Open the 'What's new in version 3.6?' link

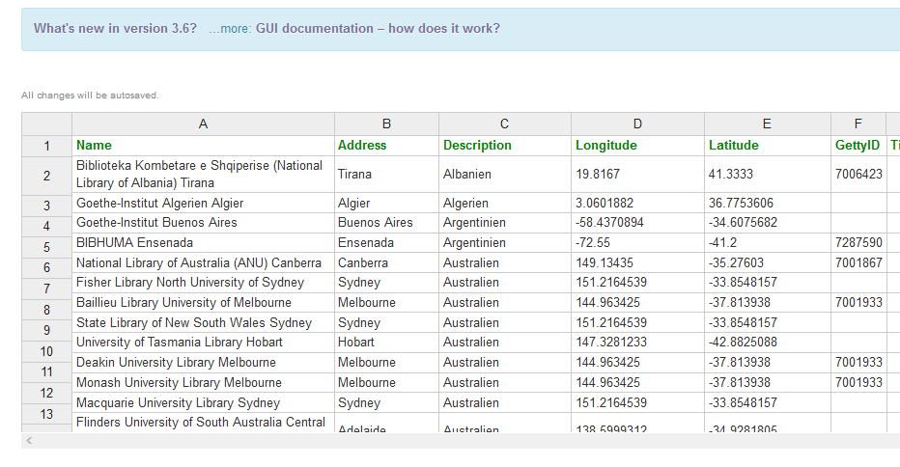pyautogui.click(x=115, y=28)
